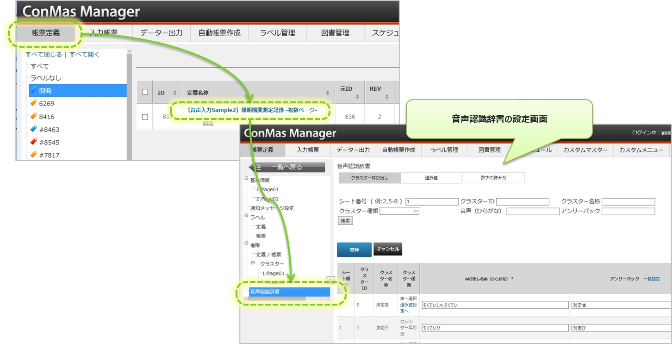The height and width of the screenshot is (344, 672).
Task: Click the orange tag icon beside #7817
Action: point(34,155)
